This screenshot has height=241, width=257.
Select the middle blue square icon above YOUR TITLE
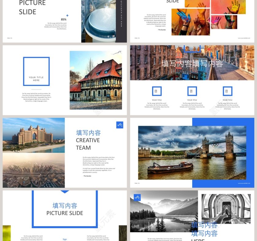[192, 91]
